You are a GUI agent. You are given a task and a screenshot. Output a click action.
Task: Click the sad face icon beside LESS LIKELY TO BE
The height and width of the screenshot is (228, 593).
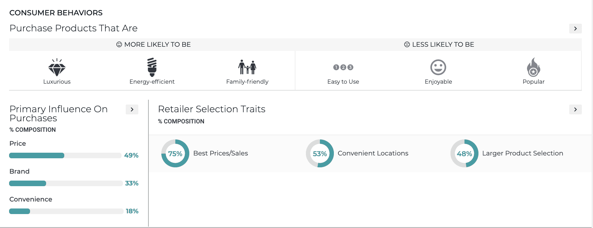tap(407, 44)
